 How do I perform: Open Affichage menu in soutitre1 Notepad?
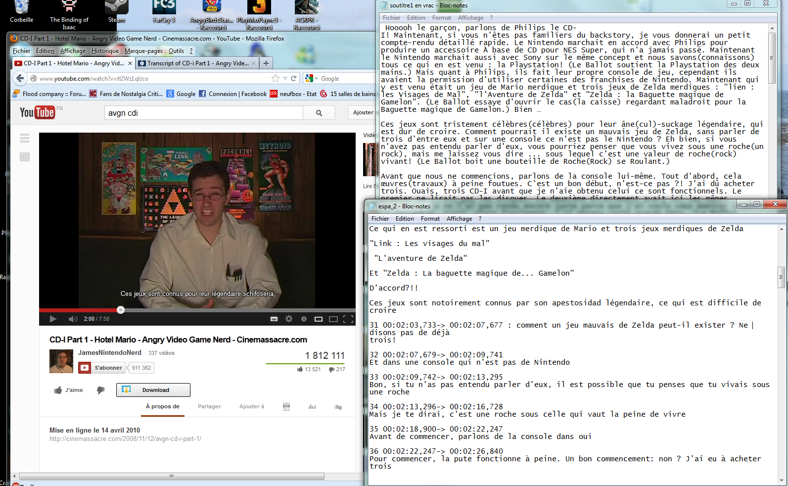(470, 18)
